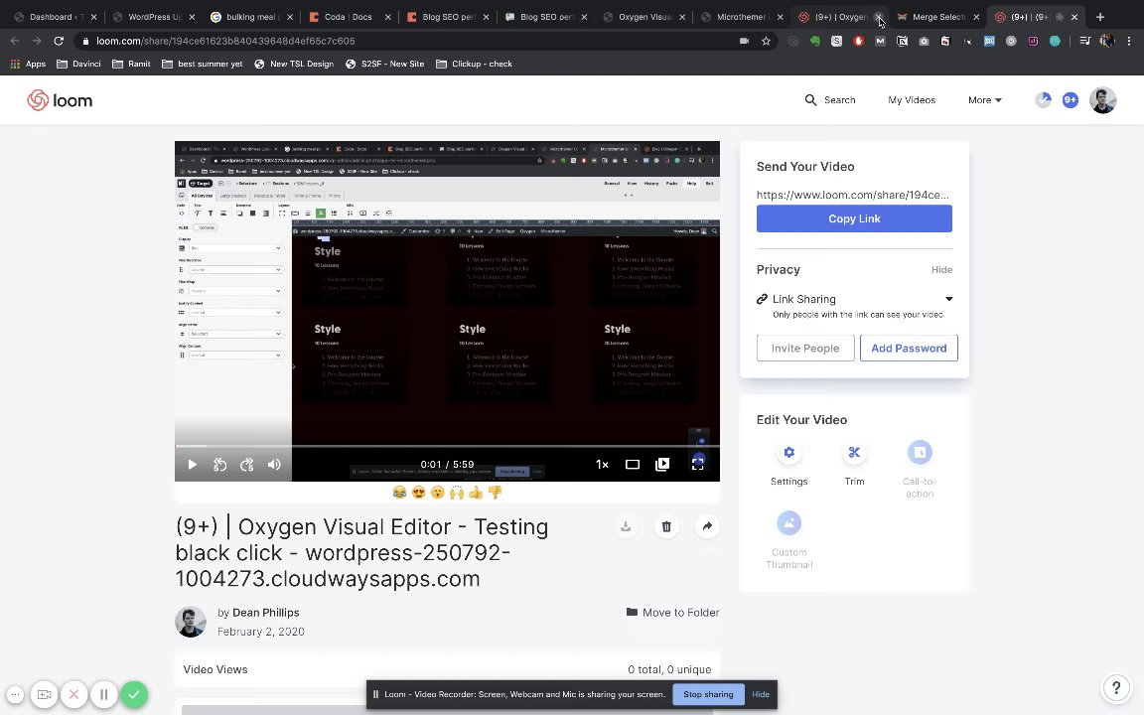Change the 1x playback speed
The image size is (1144, 715).
click(x=602, y=464)
